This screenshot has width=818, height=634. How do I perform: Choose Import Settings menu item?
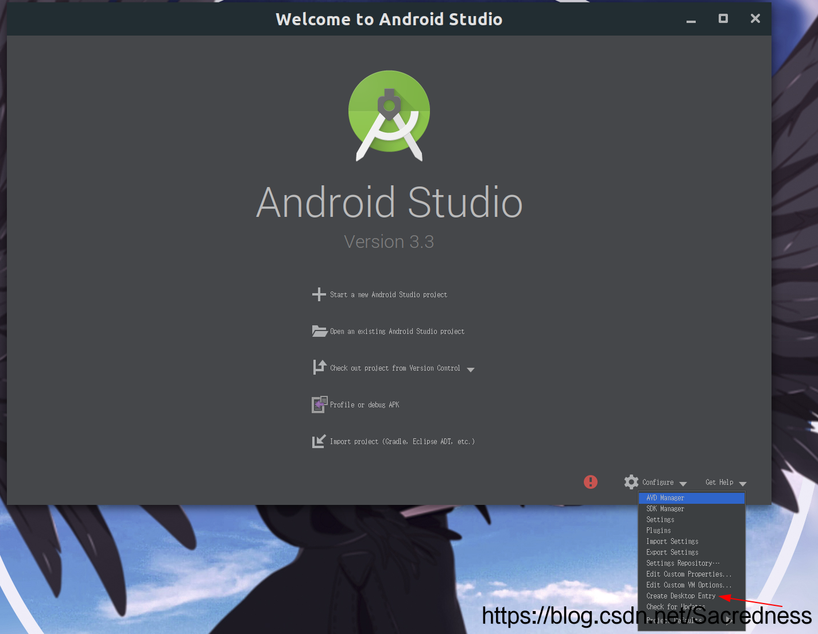(x=692, y=542)
